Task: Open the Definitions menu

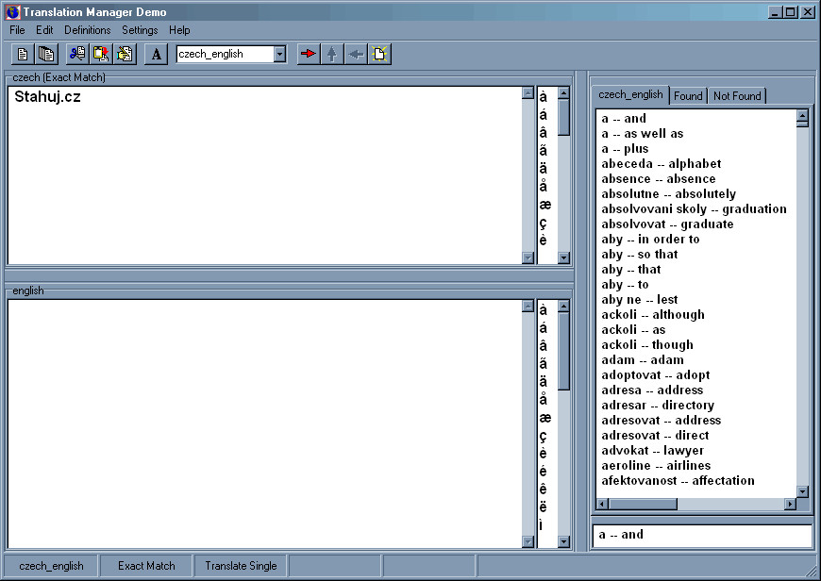Action: (88, 30)
